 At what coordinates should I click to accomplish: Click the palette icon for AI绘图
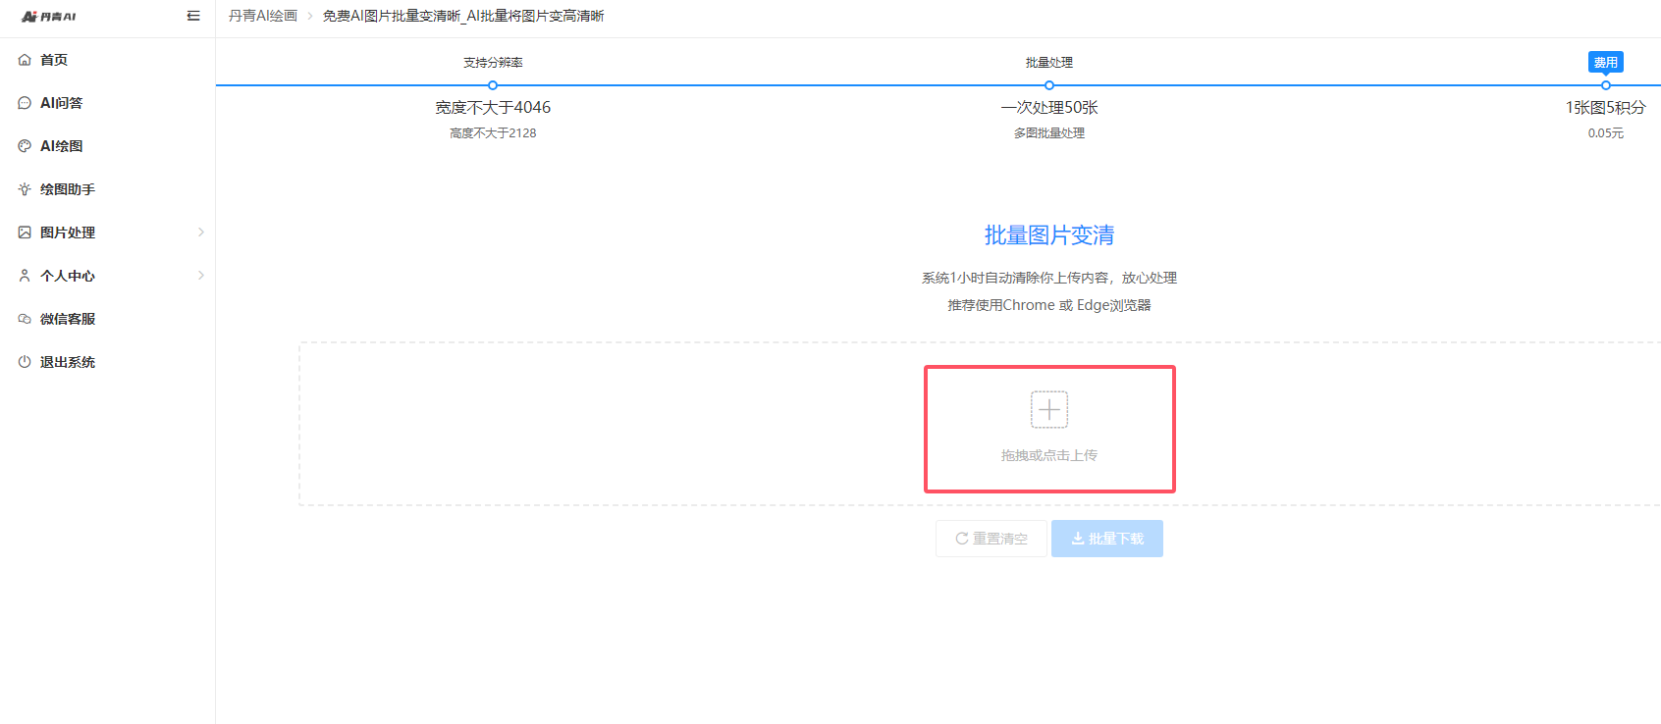tap(25, 146)
